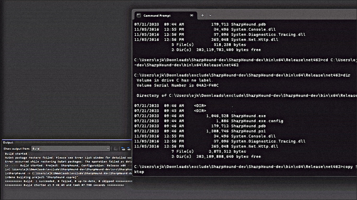The image size is (357, 200).
Task: Click the 'Build started...' output line
Action: point(18,154)
